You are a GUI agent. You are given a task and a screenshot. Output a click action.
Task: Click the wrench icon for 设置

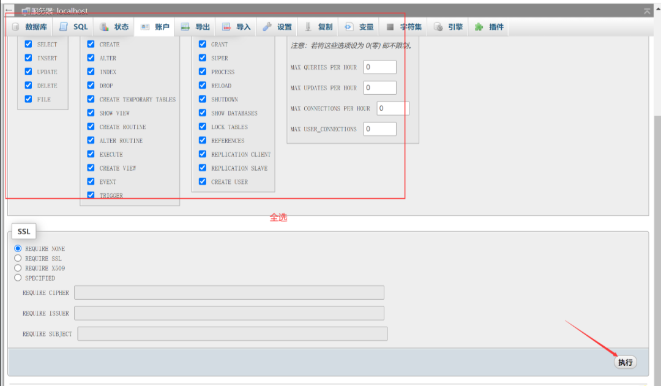click(267, 27)
